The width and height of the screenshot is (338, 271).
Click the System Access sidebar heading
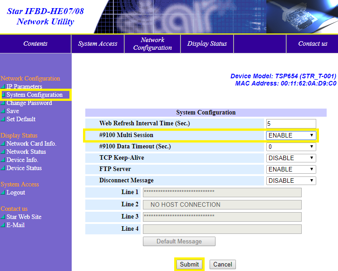[x=20, y=185]
